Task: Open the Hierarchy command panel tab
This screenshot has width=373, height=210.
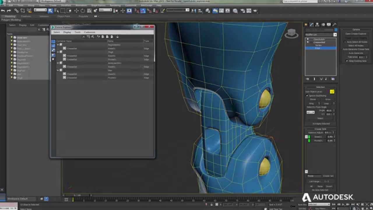Action: point(317,24)
